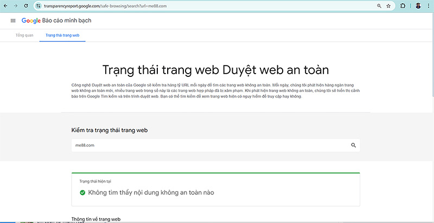
Task: Reload the page with the refresh icon
Action: pyautogui.click(x=25, y=5)
